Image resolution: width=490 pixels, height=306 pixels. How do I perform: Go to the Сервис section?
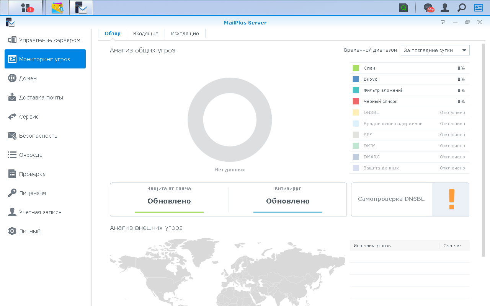[x=45, y=117]
